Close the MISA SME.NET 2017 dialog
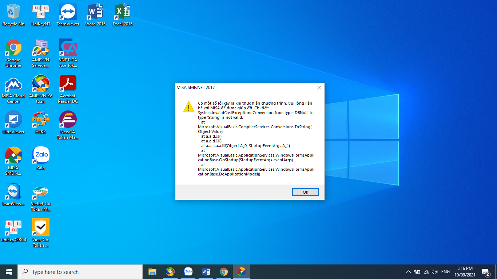This screenshot has height=279, width=497. (x=319, y=88)
